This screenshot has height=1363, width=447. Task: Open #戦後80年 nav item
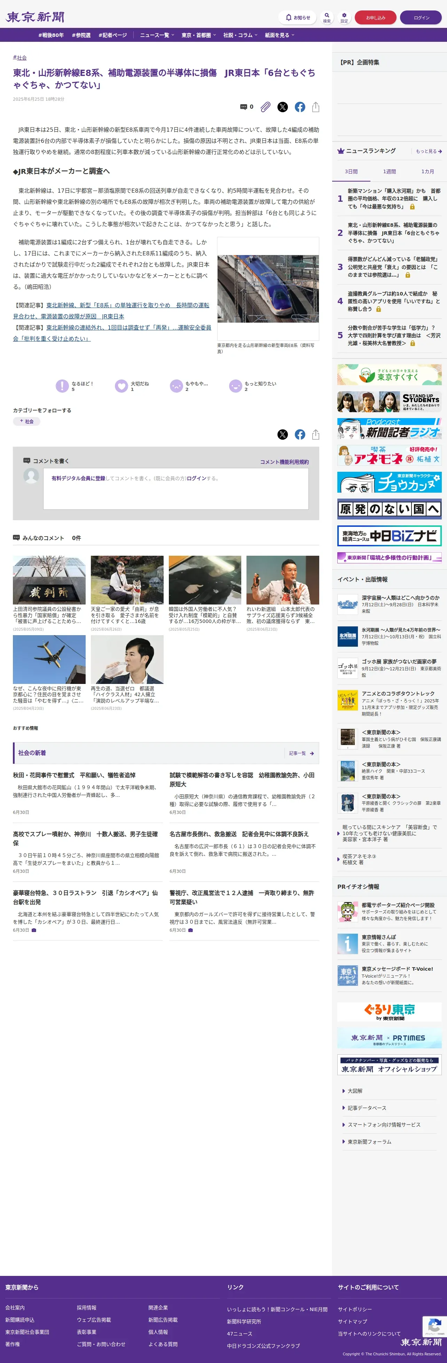(x=51, y=35)
